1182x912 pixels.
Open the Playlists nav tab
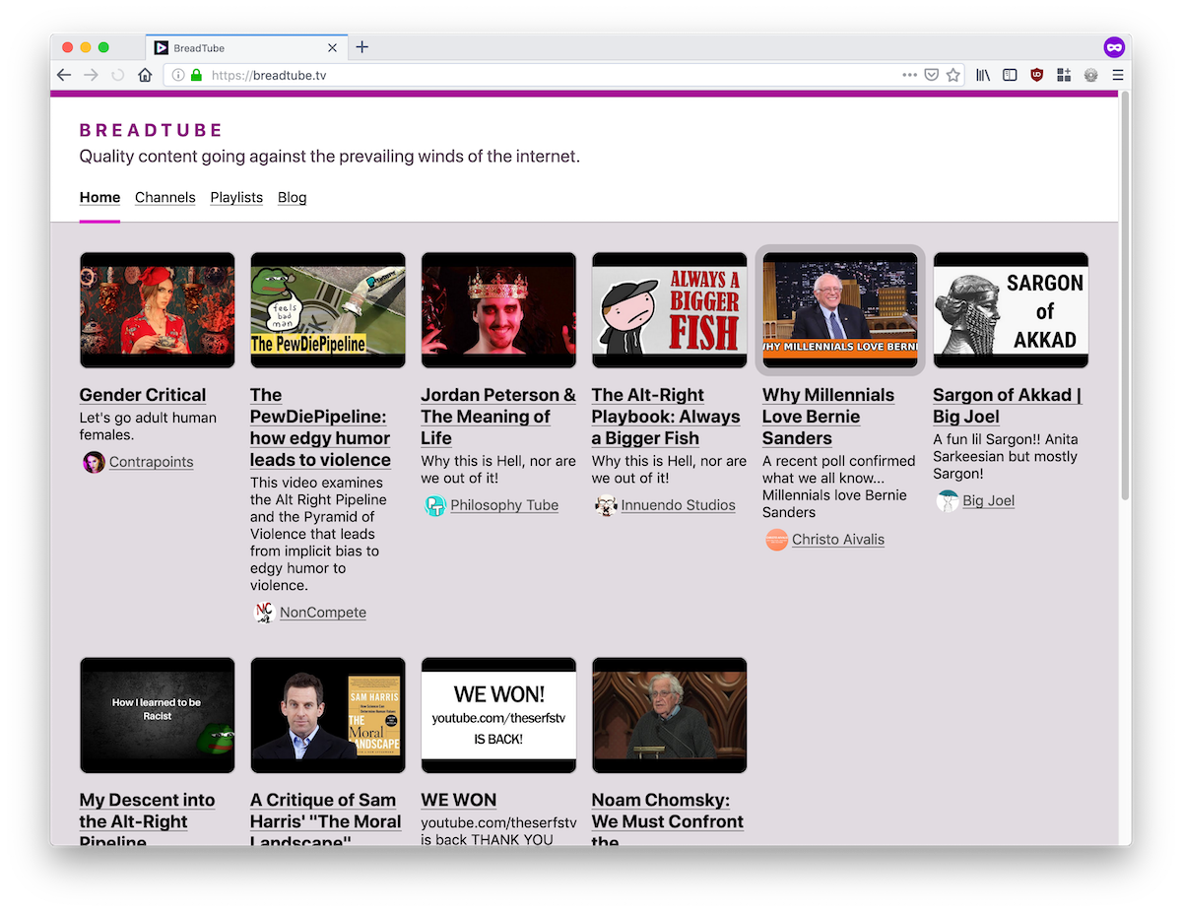tap(236, 198)
